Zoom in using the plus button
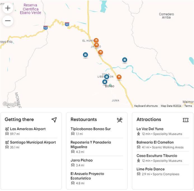Image resolution: width=194 pixels, height=191 pixels. tap(8, 8)
